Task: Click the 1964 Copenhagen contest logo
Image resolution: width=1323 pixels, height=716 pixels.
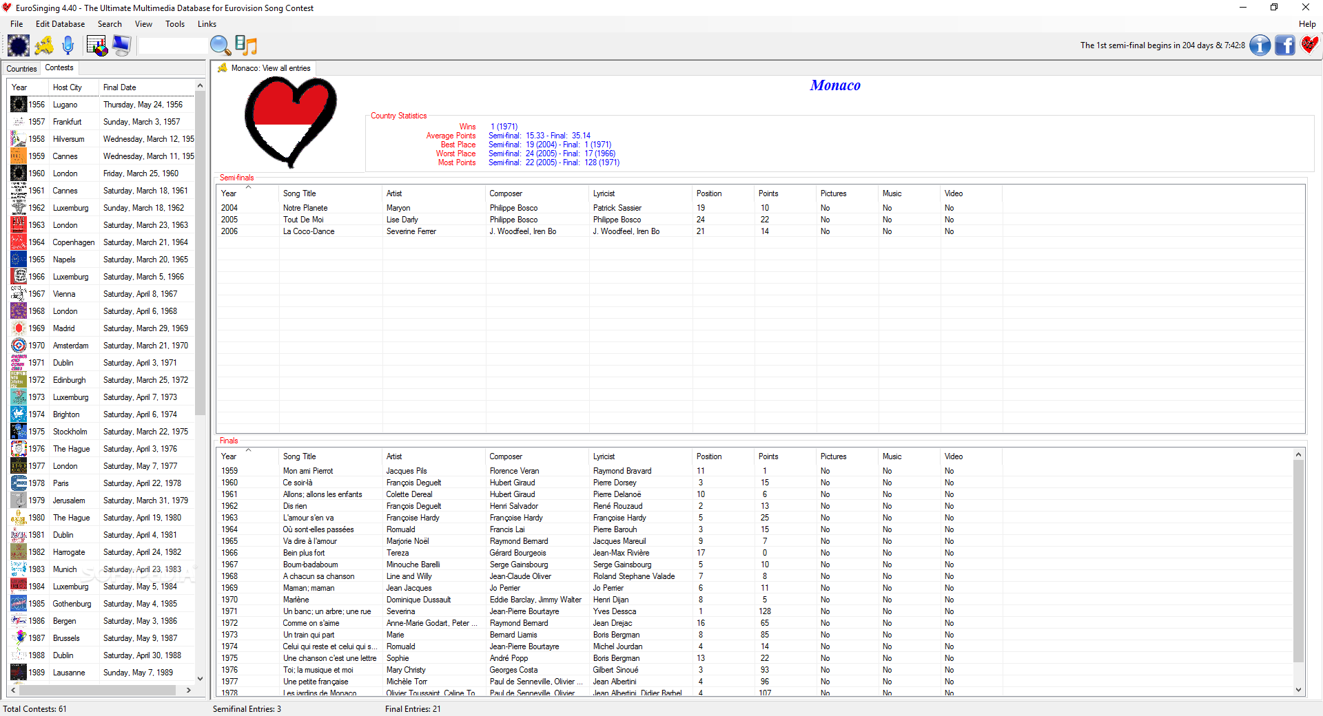Action: click(x=19, y=242)
